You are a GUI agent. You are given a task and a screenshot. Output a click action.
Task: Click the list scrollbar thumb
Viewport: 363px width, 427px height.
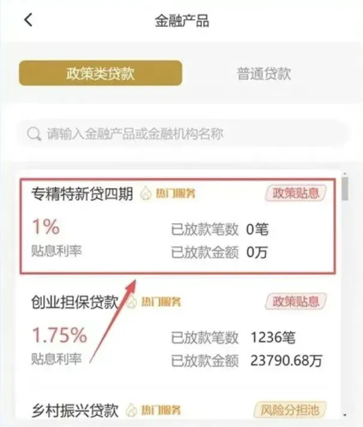tap(345, 189)
